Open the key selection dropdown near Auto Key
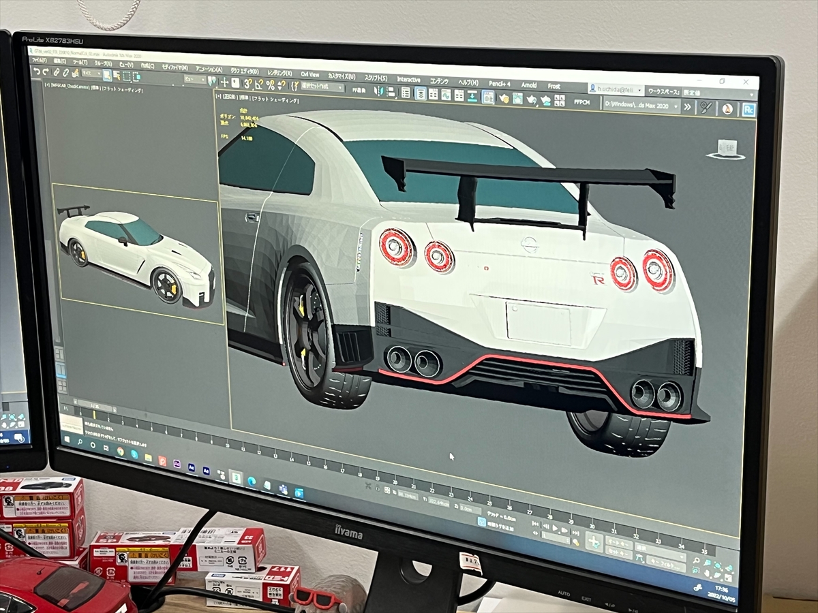818x613 pixels. (661, 551)
